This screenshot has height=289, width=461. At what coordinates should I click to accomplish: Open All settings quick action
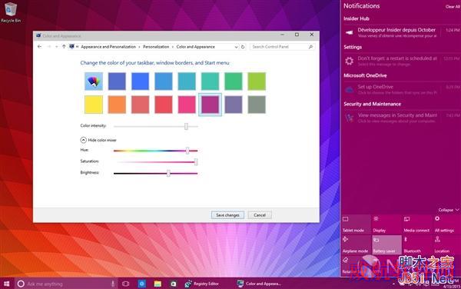[x=447, y=224]
